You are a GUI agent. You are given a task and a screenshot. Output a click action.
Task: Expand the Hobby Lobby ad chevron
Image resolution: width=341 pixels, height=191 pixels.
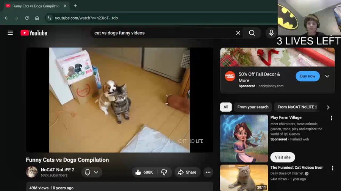(327, 76)
